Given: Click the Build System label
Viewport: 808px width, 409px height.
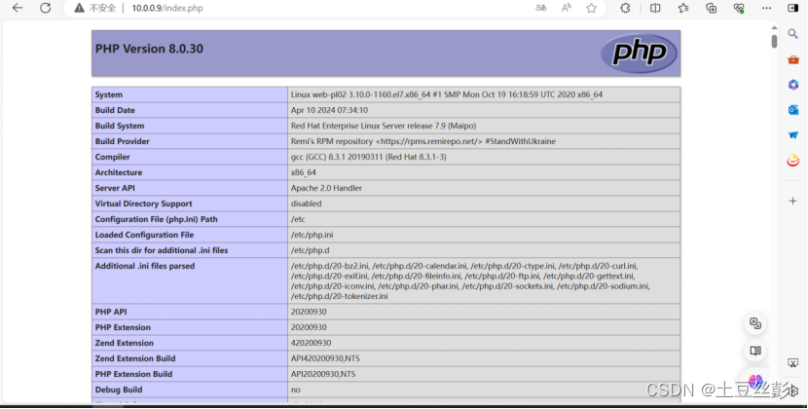Looking at the screenshot, I should pos(120,126).
